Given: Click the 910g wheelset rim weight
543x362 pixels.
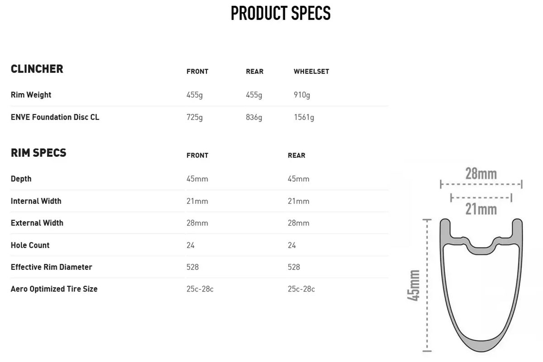Looking at the screenshot, I should click(x=302, y=95).
